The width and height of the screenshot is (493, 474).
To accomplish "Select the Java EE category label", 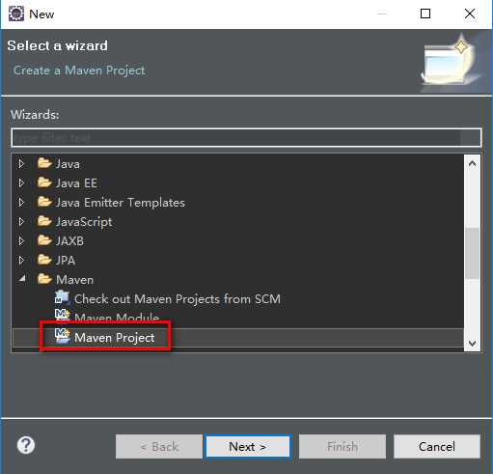I will coord(76,183).
